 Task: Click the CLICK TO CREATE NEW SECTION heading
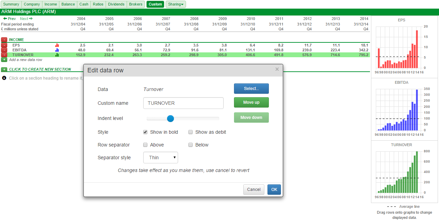tap(40, 69)
